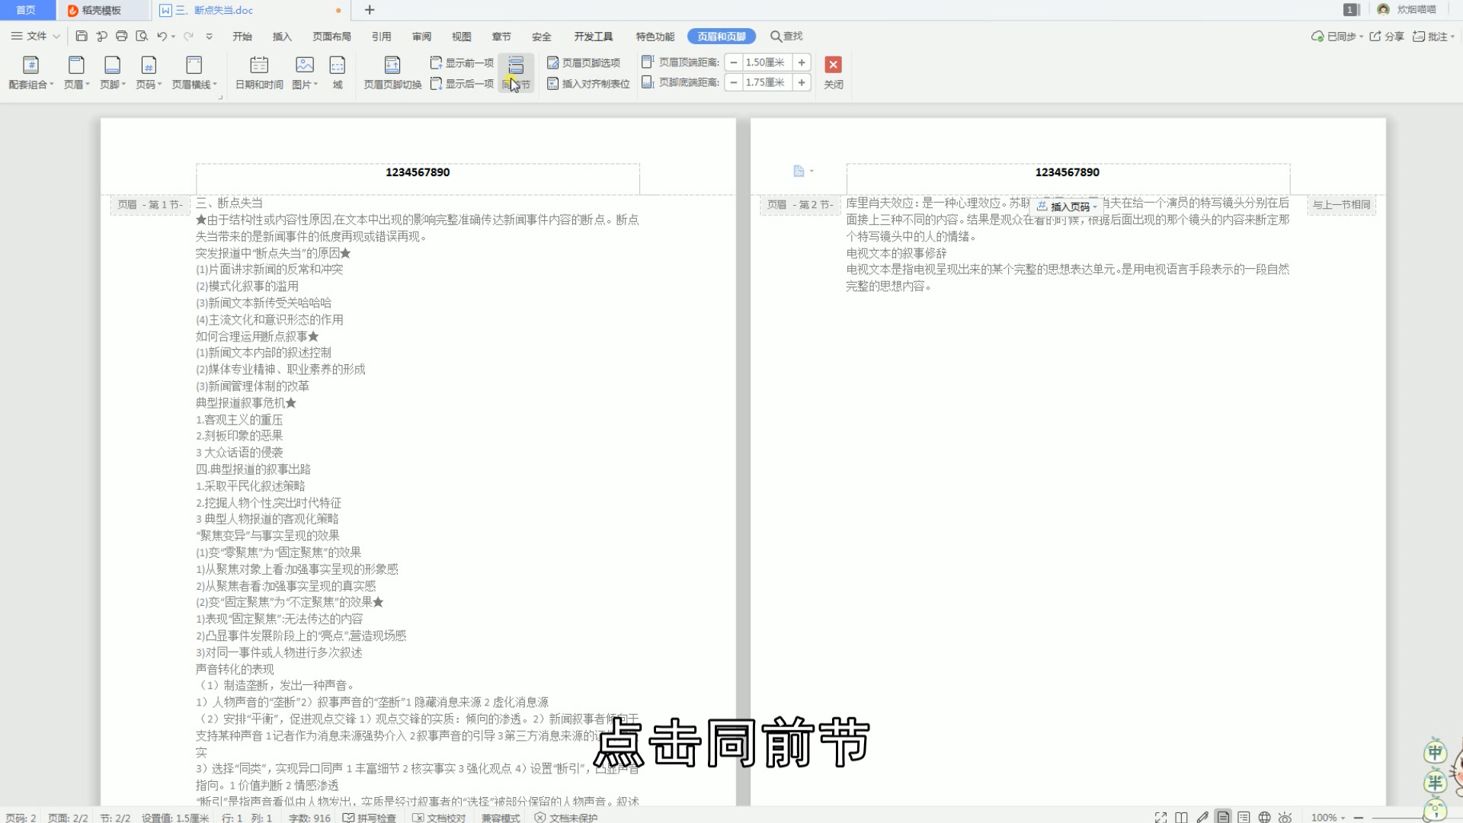Close header editing with 关闭 button
The height and width of the screenshot is (823, 1463).
pos(833,72)
